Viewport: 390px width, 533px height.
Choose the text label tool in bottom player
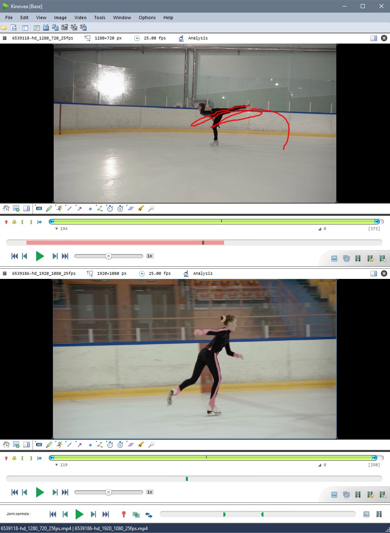coord(39,445)
